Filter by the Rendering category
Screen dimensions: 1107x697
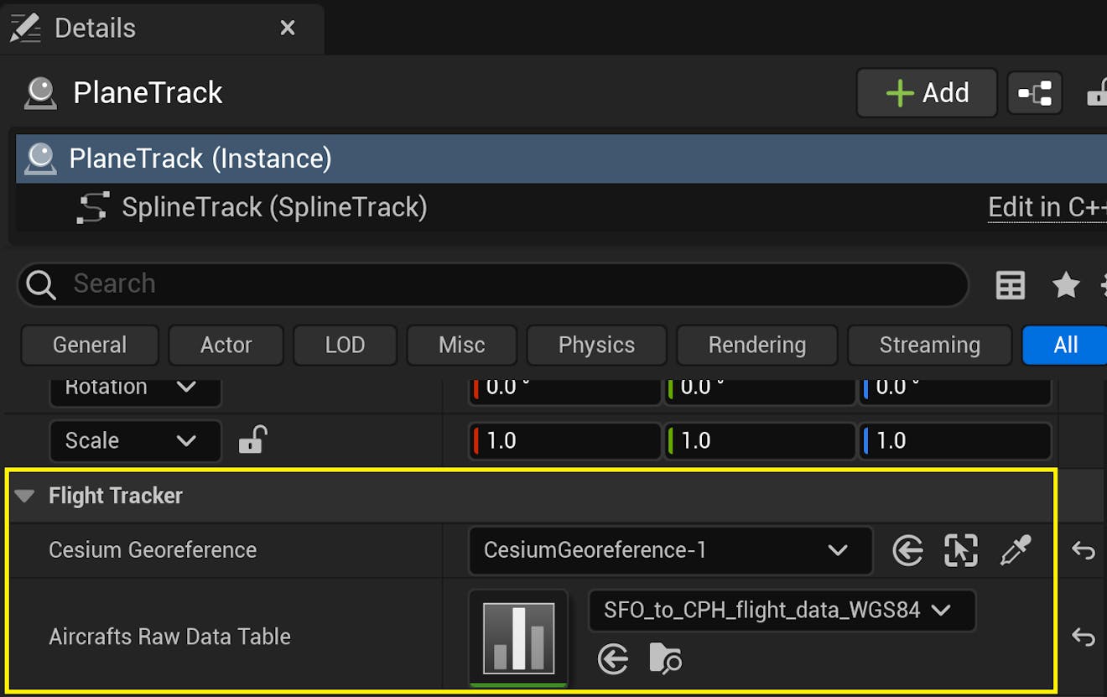tap(756, 345)
